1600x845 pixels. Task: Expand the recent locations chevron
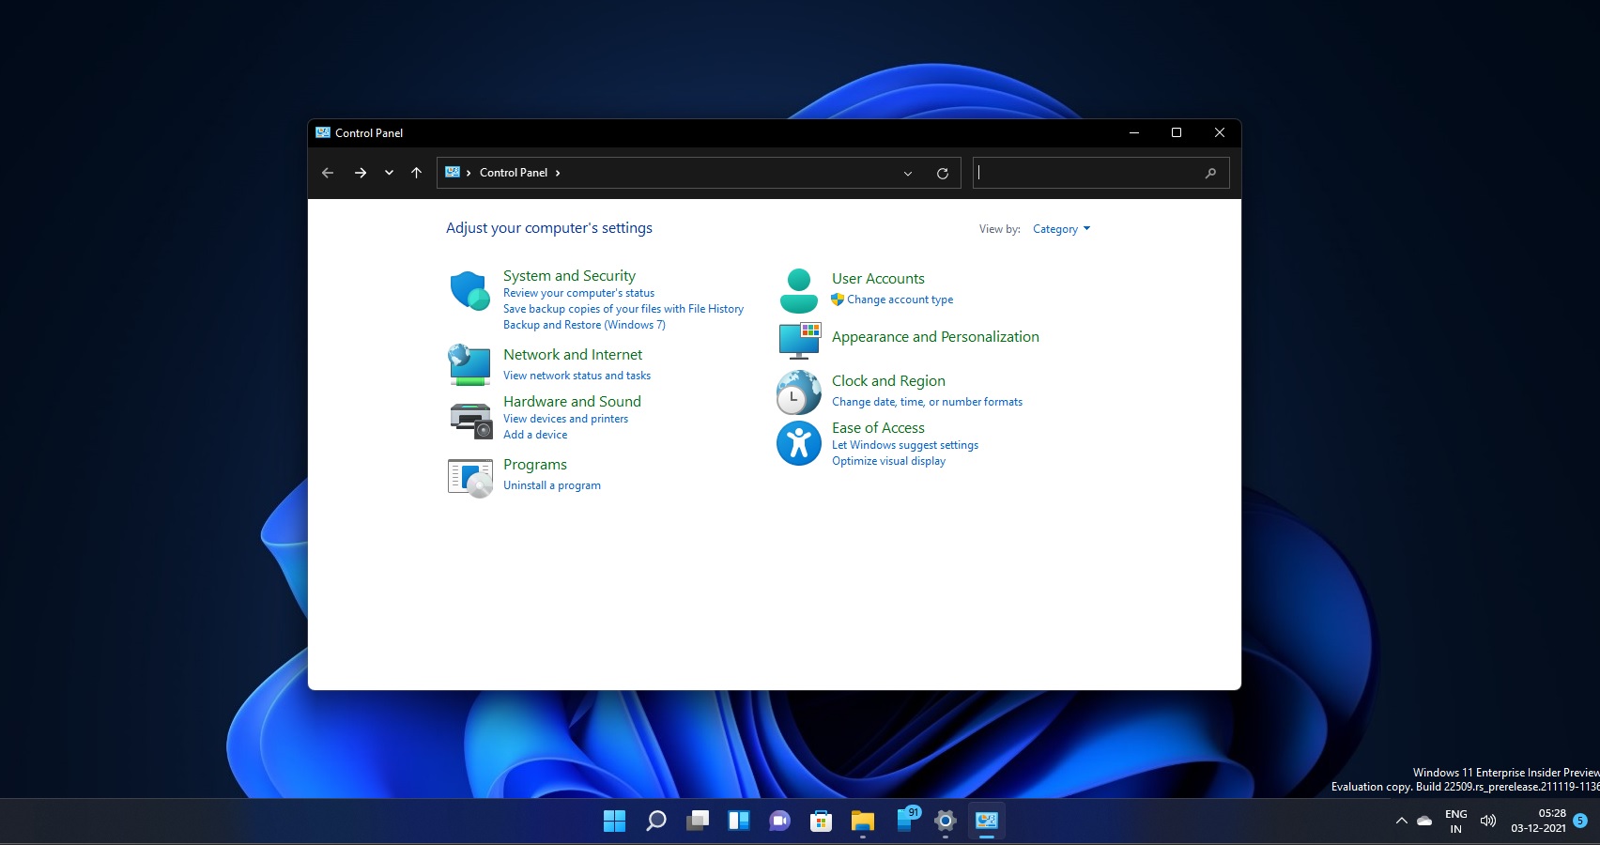(389, 173)
